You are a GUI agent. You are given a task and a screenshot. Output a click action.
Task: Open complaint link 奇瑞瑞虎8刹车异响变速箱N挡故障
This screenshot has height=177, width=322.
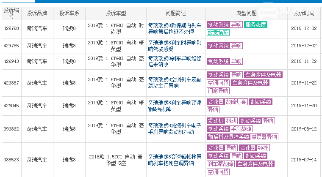(175, 106)
